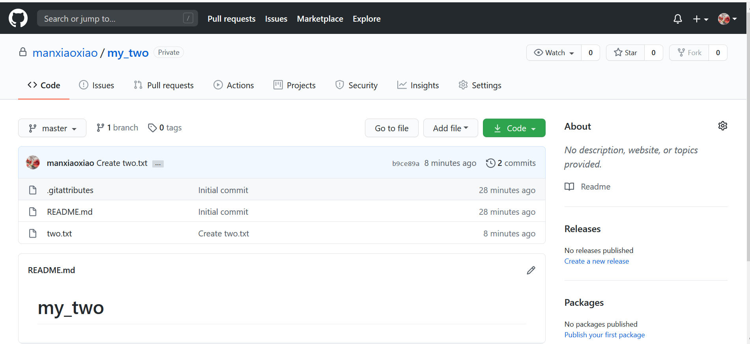Click the book icon beside Readme
The image size is (750, 344).
pyautogui.click(x=569, y=187)
